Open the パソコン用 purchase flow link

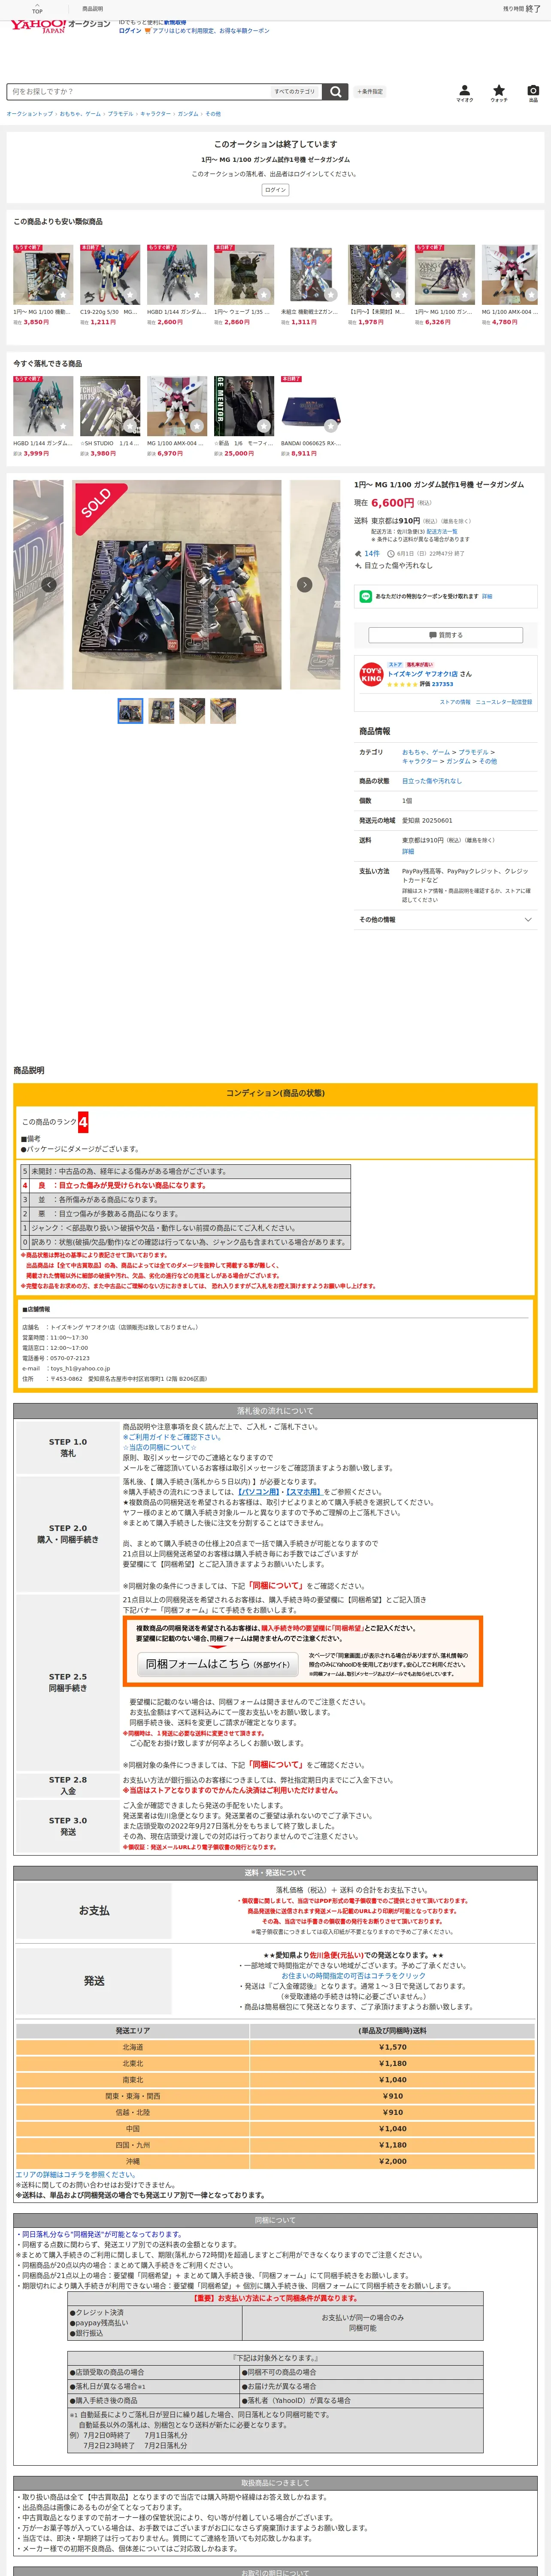coord(259,1491)
